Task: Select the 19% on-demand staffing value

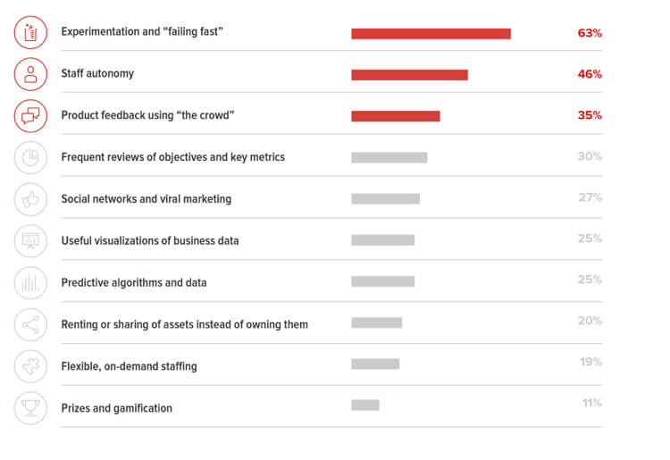Action: pyautogui.click(x=590, y=363)
